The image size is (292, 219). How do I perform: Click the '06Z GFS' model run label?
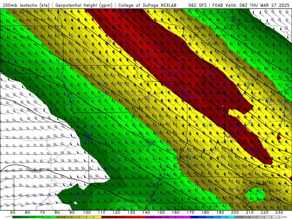(197, 5)
